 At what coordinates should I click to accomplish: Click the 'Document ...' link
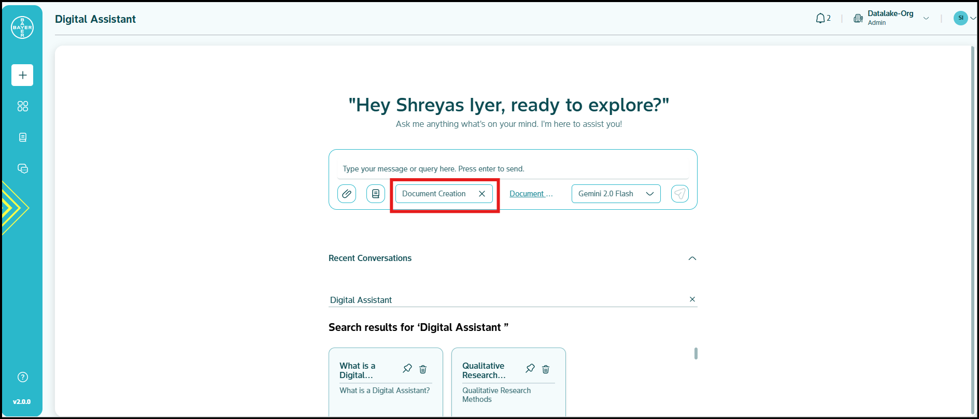[531, 194]
